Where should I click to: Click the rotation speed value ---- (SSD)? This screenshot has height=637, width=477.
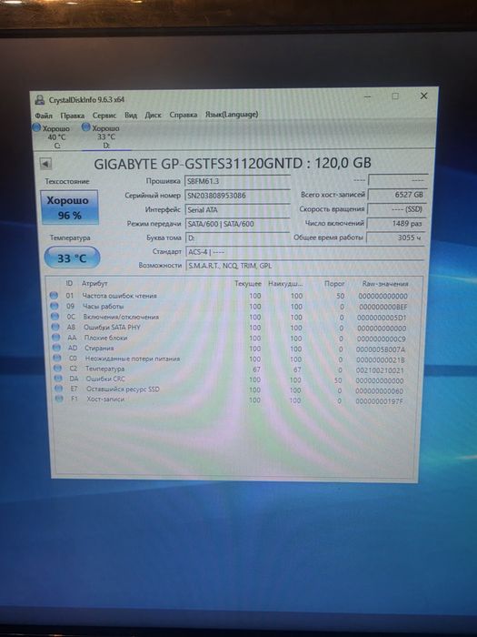396,208
